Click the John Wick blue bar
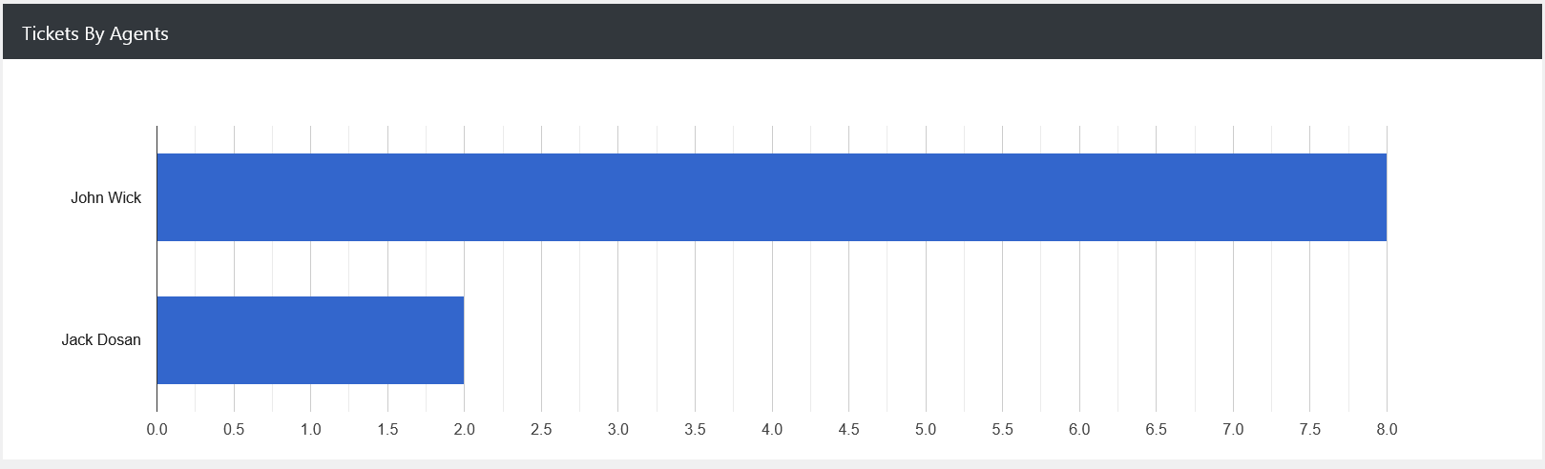Image resolution: width=1545 pixels, height=469 pixels. (771, 197)
